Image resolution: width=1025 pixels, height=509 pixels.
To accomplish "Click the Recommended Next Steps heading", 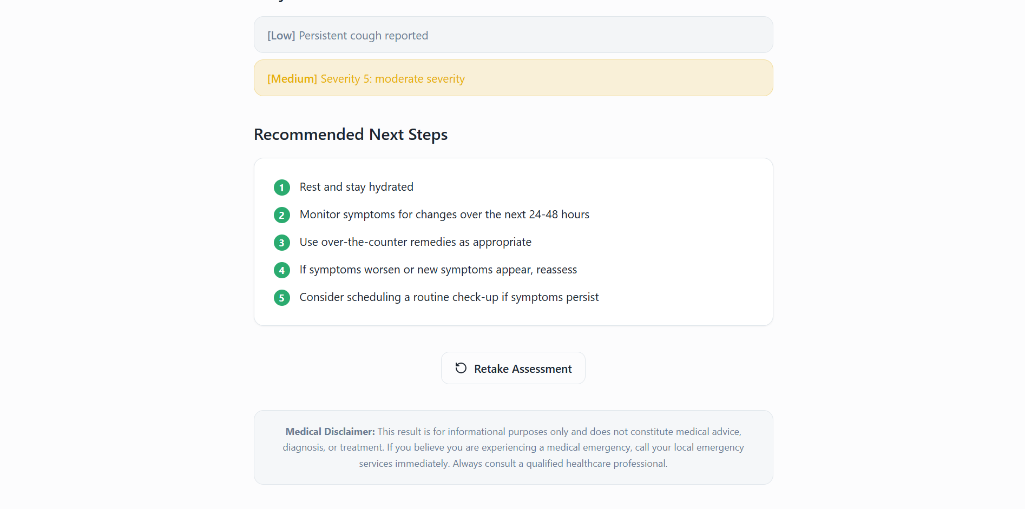I will (350, 135).
